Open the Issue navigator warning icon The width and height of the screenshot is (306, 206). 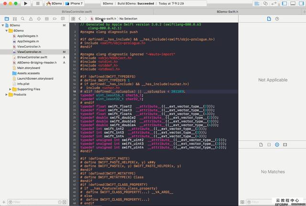click(x=31, y=19)
